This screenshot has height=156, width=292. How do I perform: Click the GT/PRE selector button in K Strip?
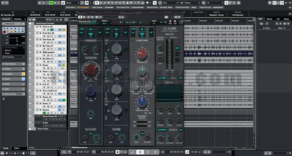tap(162, 78)
